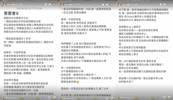Image resolution: width=173 pixels, height=100 pixels.
Task: Play the middle story
Action: (x=103, y=4)
